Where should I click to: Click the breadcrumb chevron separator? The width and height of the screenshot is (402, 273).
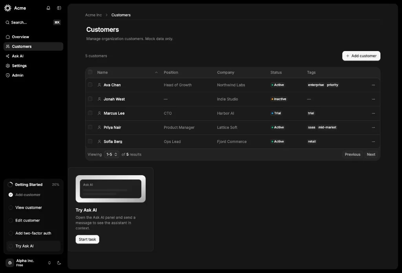pyautogui.click(x=107, y=15)
